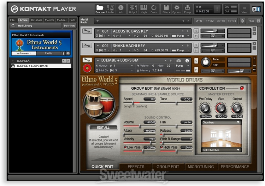Switch to the Files browser tab

point(13,20)
